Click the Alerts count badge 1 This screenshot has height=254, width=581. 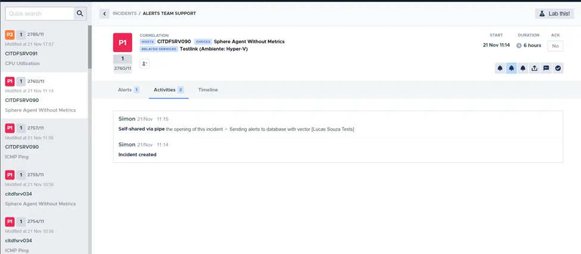(136, 89)
